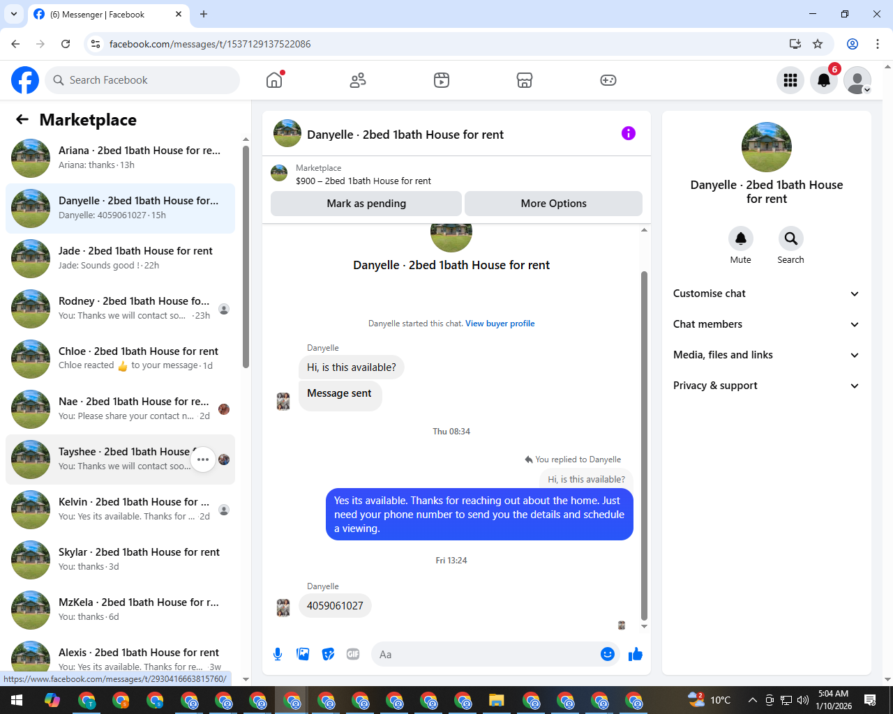Open the Video/Reels icon
This screenshot has width=893, height=714.
[442, 80]
